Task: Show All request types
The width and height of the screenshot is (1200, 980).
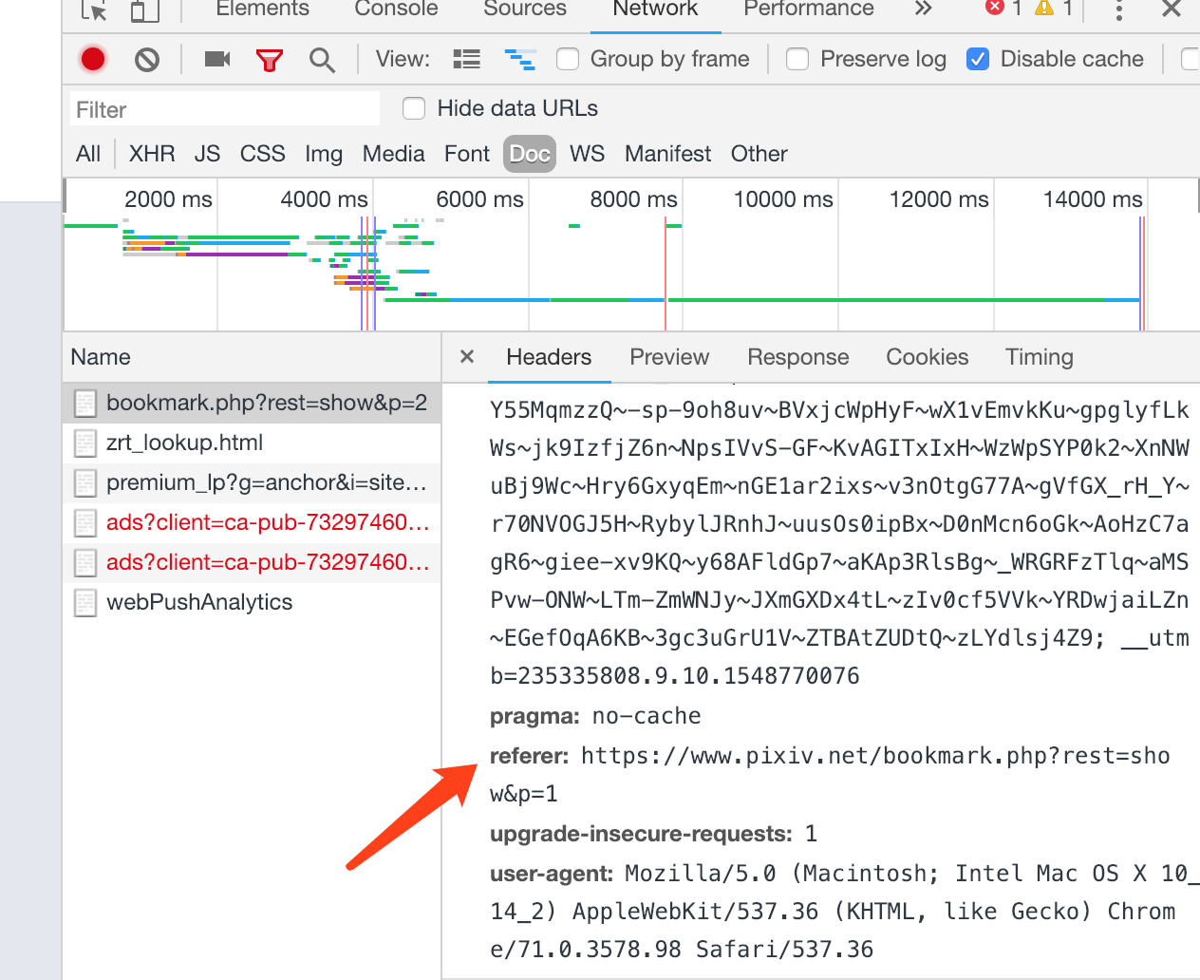Action: click(88, 154)
